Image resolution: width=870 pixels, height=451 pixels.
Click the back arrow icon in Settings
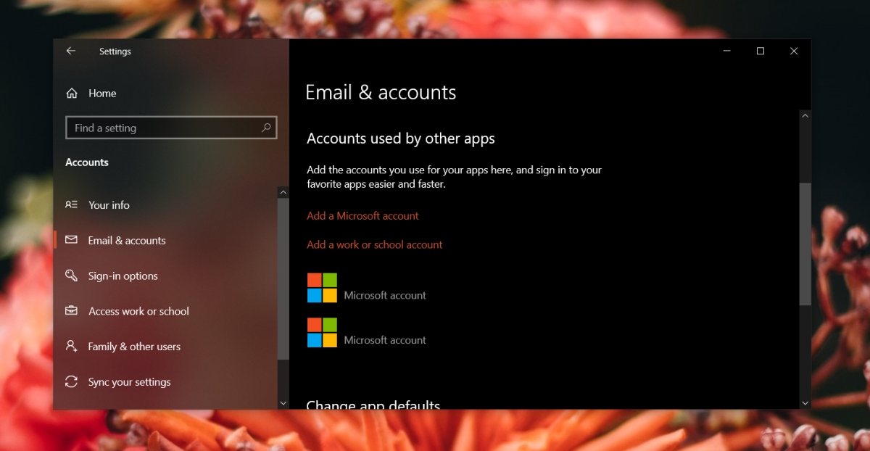click(70, 51)
